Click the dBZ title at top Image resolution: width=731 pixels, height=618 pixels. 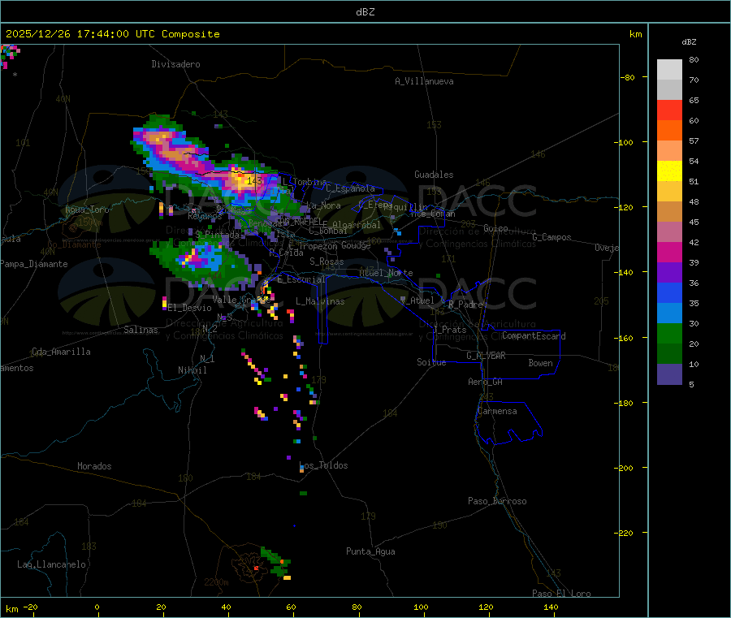coord(365,12)
